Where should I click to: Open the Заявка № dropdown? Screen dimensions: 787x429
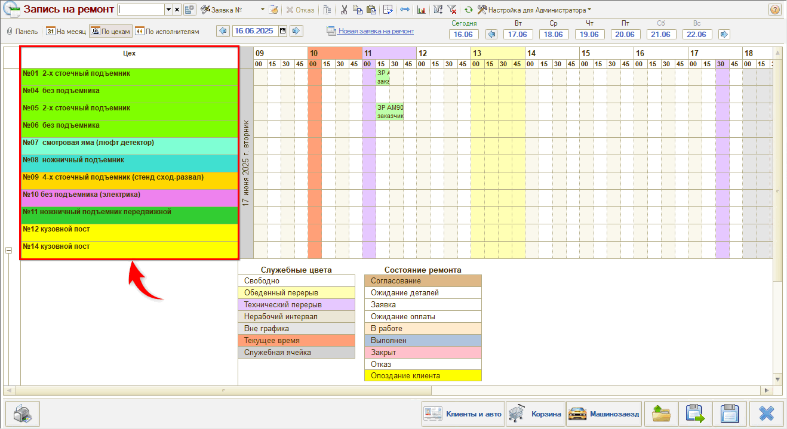point(263,10)
